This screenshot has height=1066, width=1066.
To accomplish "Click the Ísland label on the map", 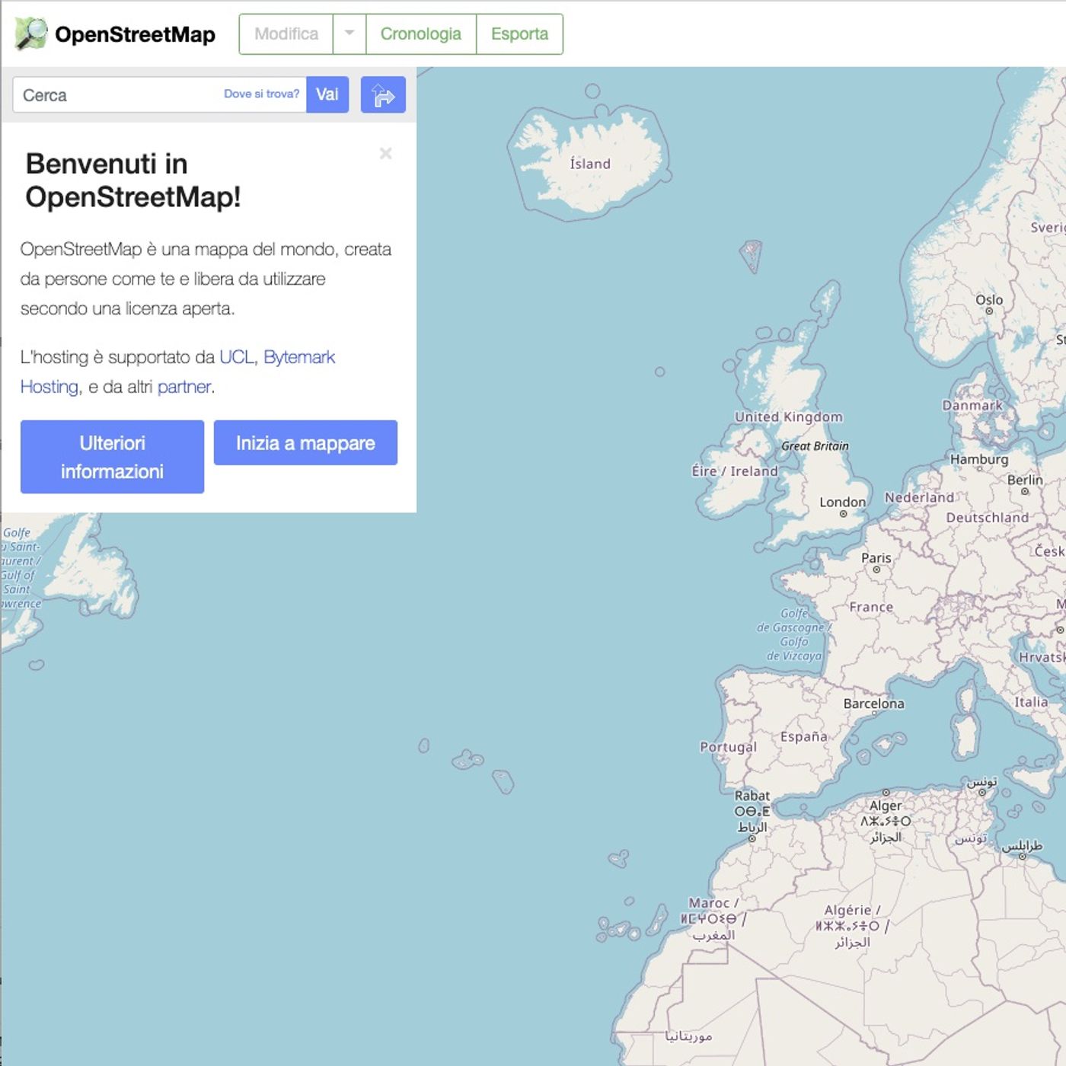I will (x=590, y=164).
